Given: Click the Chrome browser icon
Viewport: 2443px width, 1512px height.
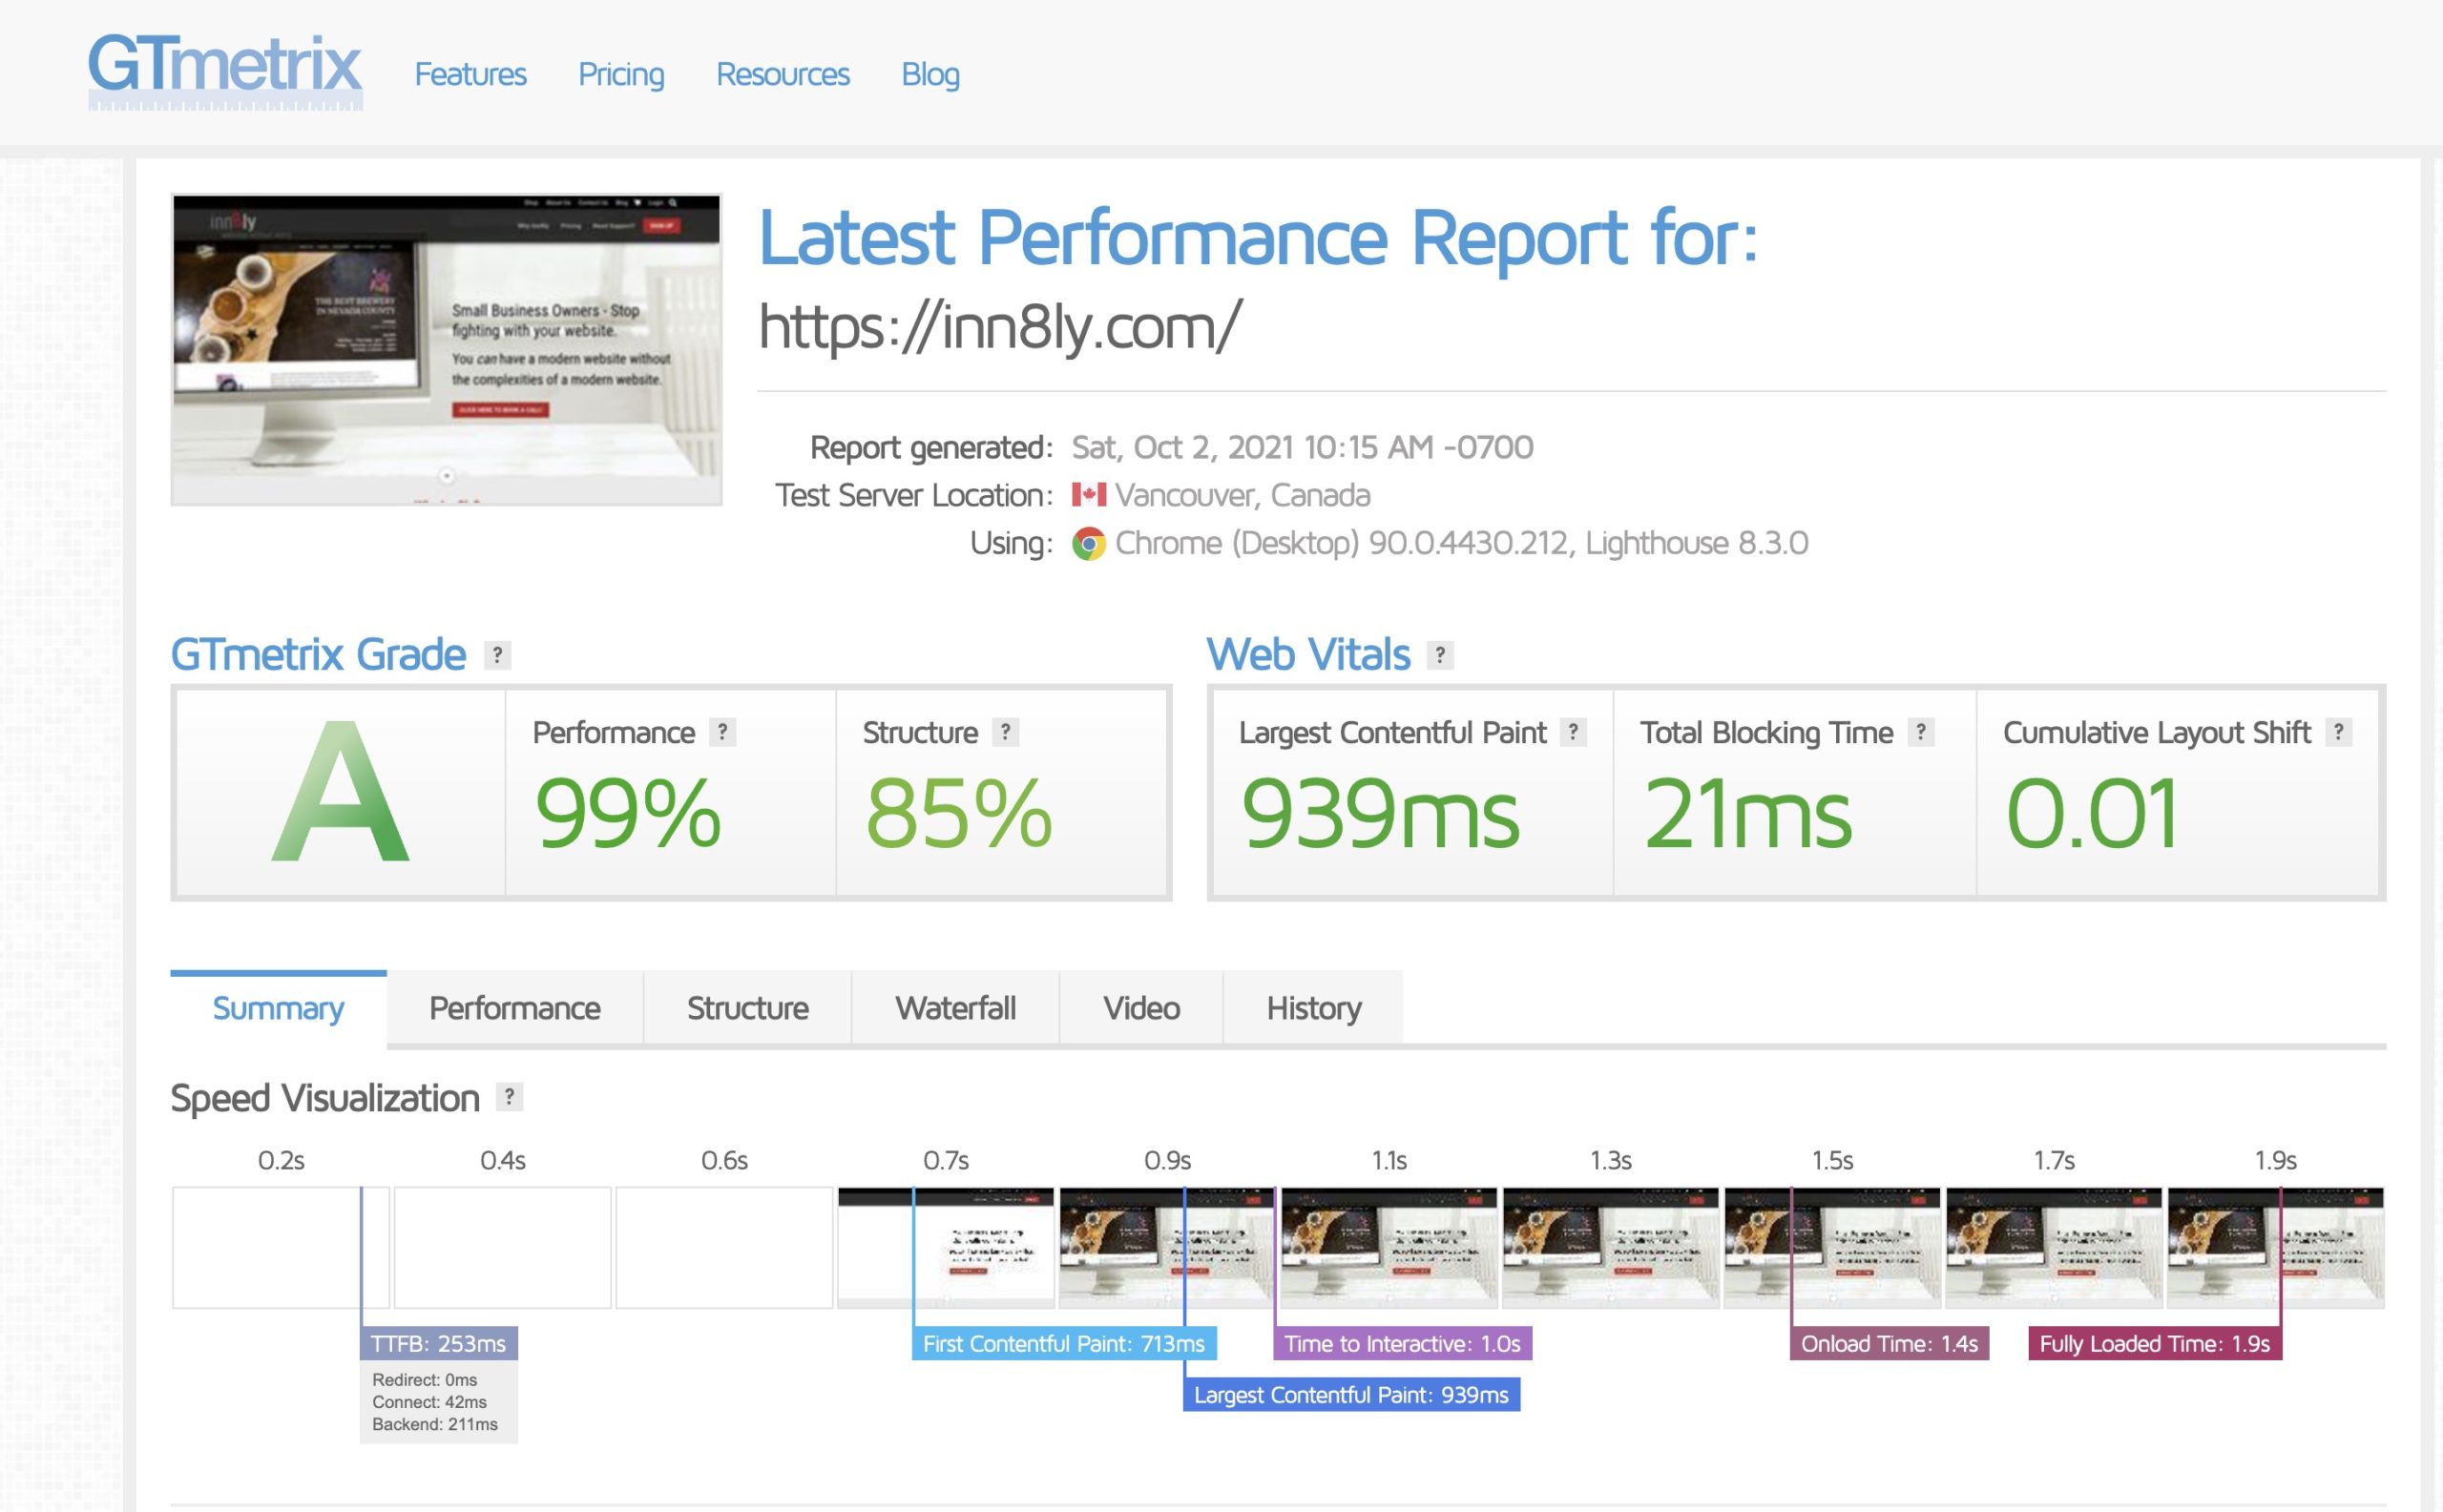Looking at the screenshot, I should point(1089,543).
